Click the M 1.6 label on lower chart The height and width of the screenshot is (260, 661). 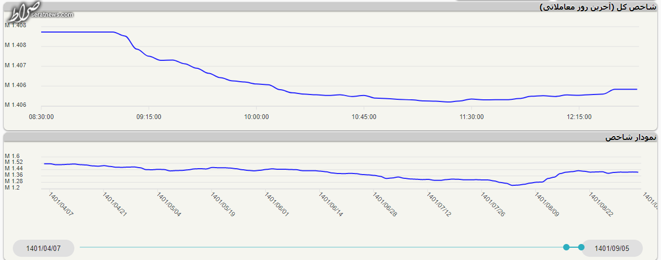point(12,156)
